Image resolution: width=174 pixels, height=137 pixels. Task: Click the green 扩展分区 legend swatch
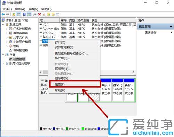click(67, 129)
